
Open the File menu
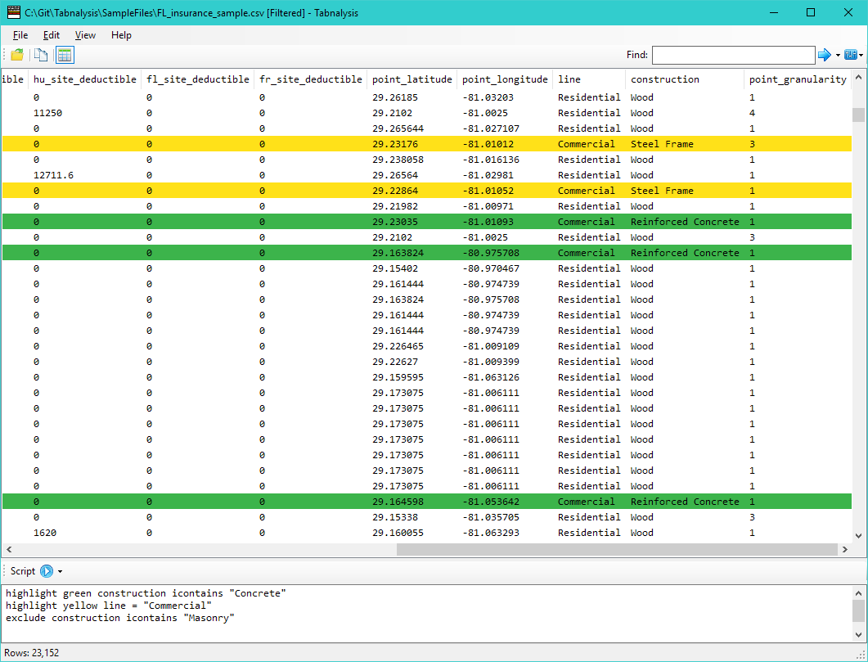tap(20, 35)
